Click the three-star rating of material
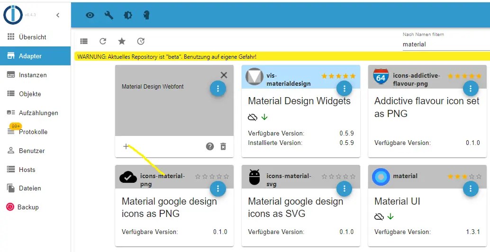The height and width of the screenshot is (252, 490). pos(465,176)
